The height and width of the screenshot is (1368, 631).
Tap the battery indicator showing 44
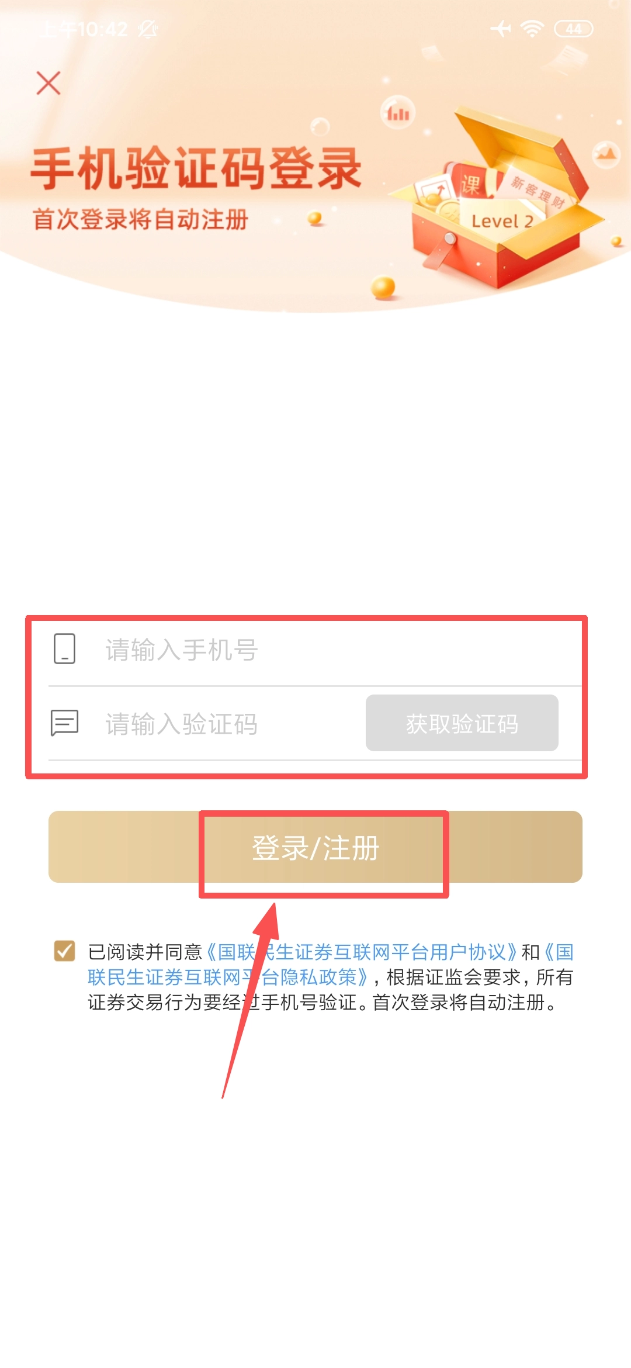point(574,29)
